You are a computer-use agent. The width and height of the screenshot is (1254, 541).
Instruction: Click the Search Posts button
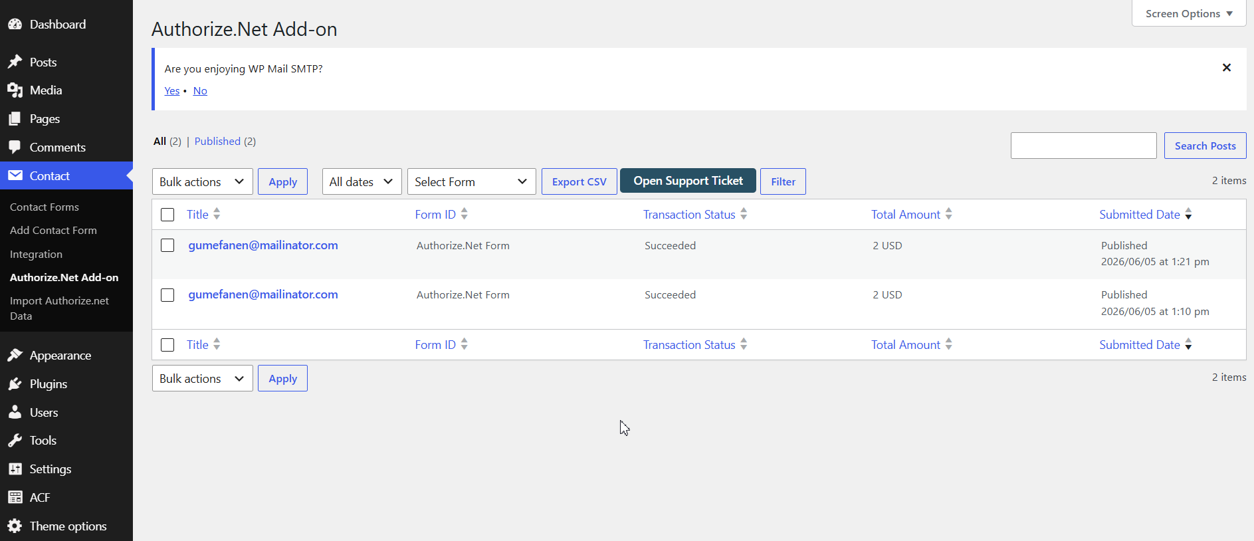1205,146
